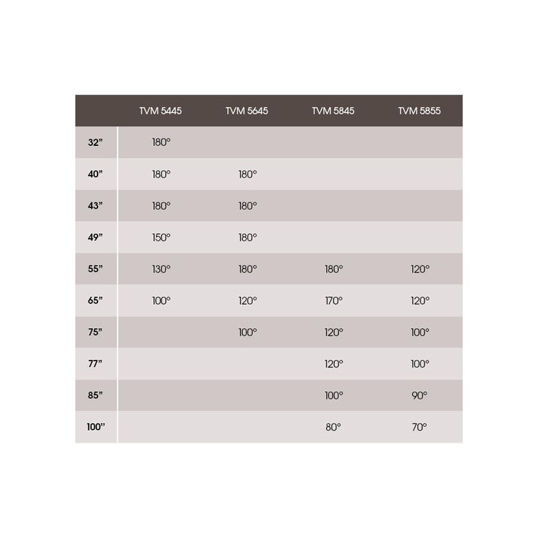Click the 49" row label
Image resolution: width=538 pixels, height=538 pixels.
(96, 237)
